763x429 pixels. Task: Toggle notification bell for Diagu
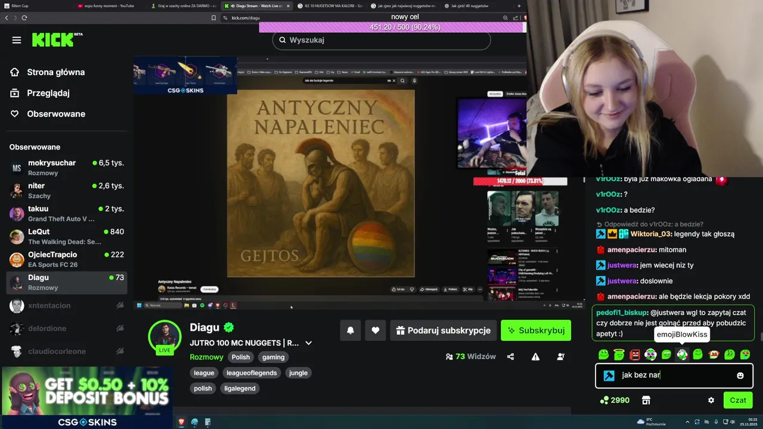click(351, 330)
